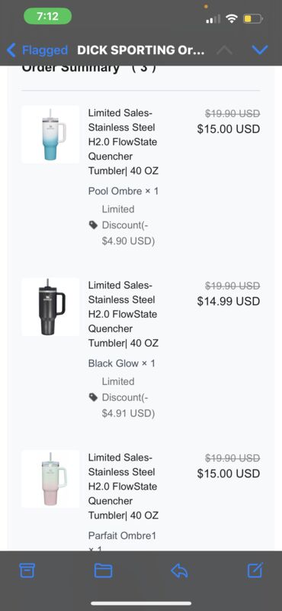Viewport: 282px width, 611px height.
Task: Compose a new message with the pencil icon
Action: pyautogui.click(x=255, y=570)
